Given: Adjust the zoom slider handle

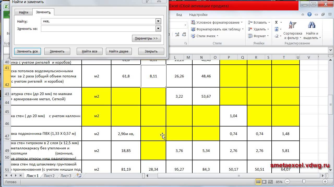Looking at the screenshot, I should (x=304, y=182).
